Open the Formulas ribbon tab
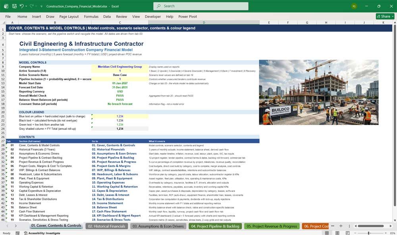397x235 pixels. pos(91,16)
